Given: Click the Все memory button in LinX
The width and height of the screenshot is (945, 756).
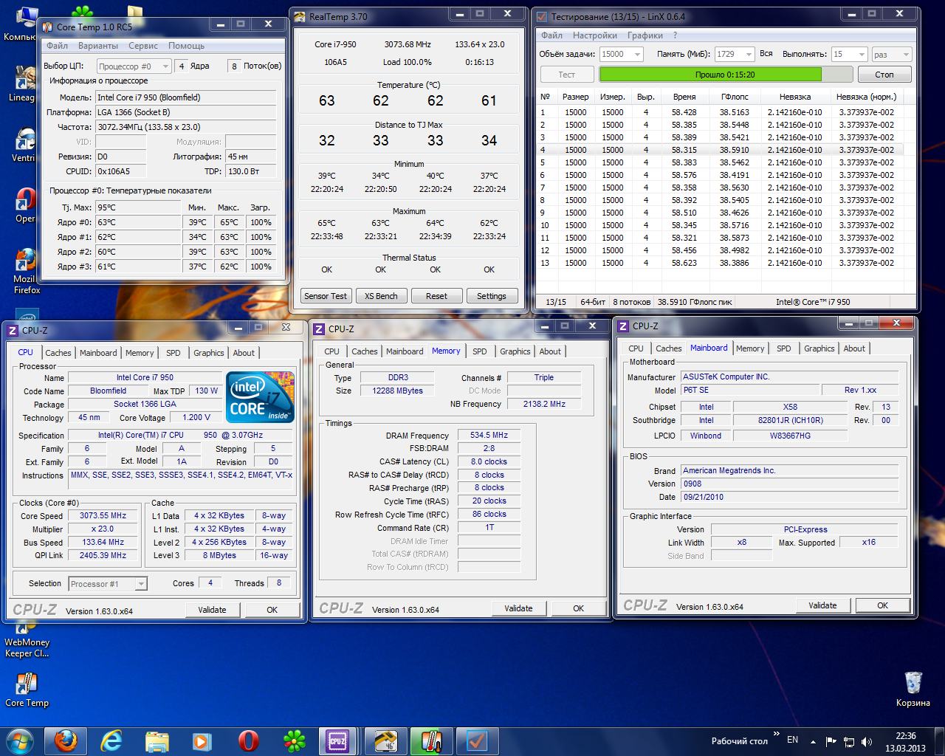Looking at the screenshot, I should pos(766,54).
